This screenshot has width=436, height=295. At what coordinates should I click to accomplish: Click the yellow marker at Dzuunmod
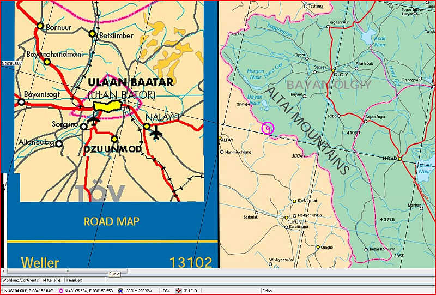click(x=114, y=139)
